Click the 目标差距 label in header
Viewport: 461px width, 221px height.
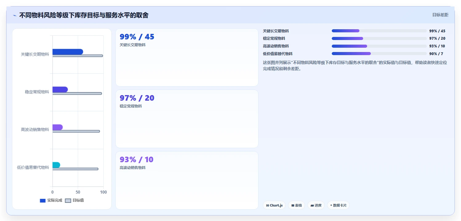440,15
